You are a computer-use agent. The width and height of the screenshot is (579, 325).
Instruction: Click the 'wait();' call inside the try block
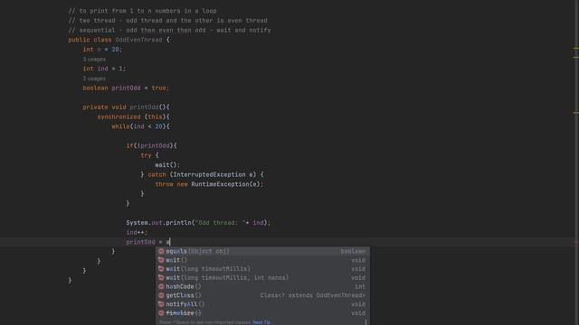pos(167,165)
